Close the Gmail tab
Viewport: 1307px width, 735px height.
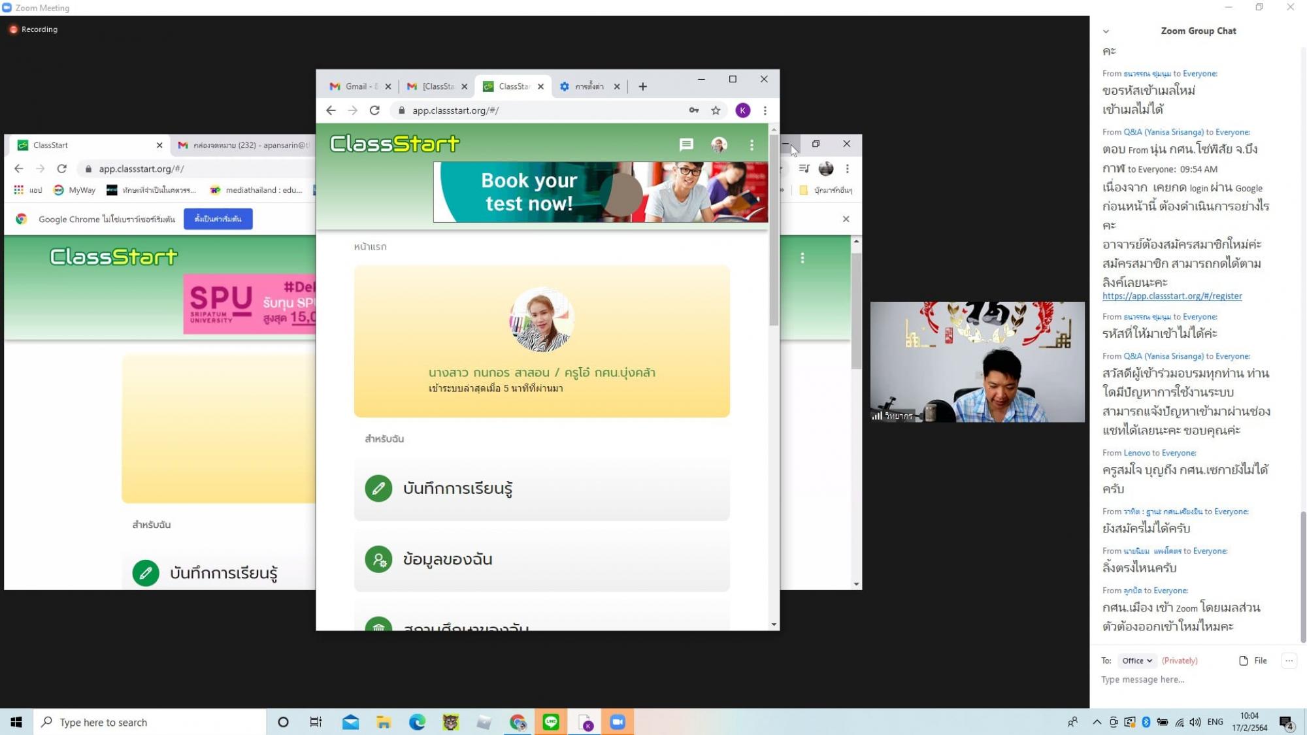pyautogui.click(x=388, y=86)
